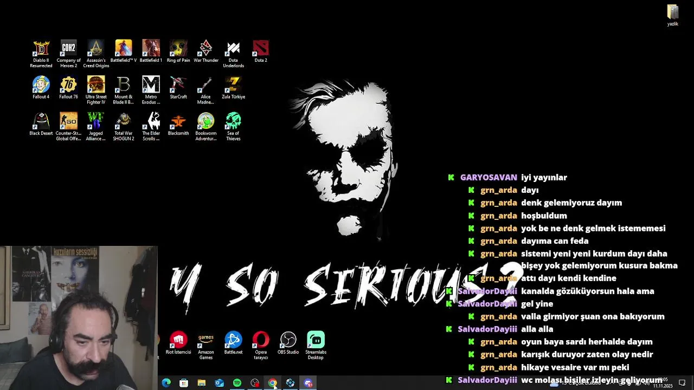Click the Metro Exodus desktop icon
The height and width of the screenshot is (390, 694).
[x=151, y=90]
